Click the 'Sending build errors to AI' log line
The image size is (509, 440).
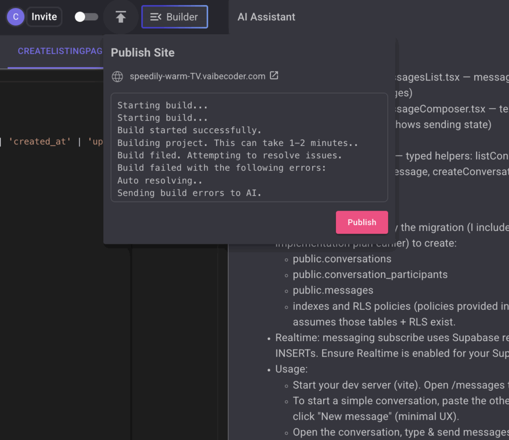(189, 193)
